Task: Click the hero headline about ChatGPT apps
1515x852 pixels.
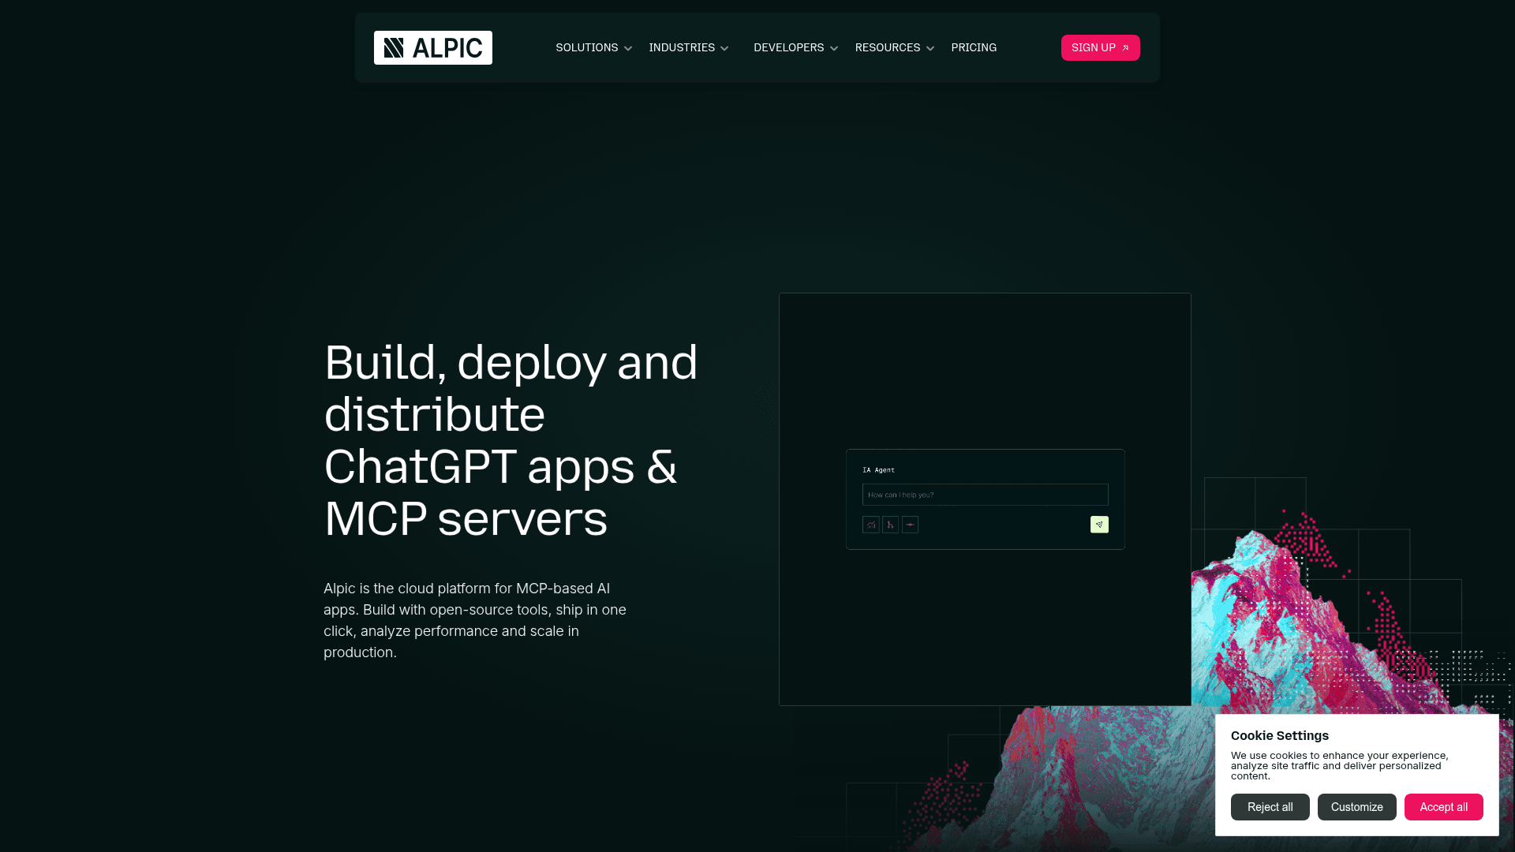Action: point(511,440)
